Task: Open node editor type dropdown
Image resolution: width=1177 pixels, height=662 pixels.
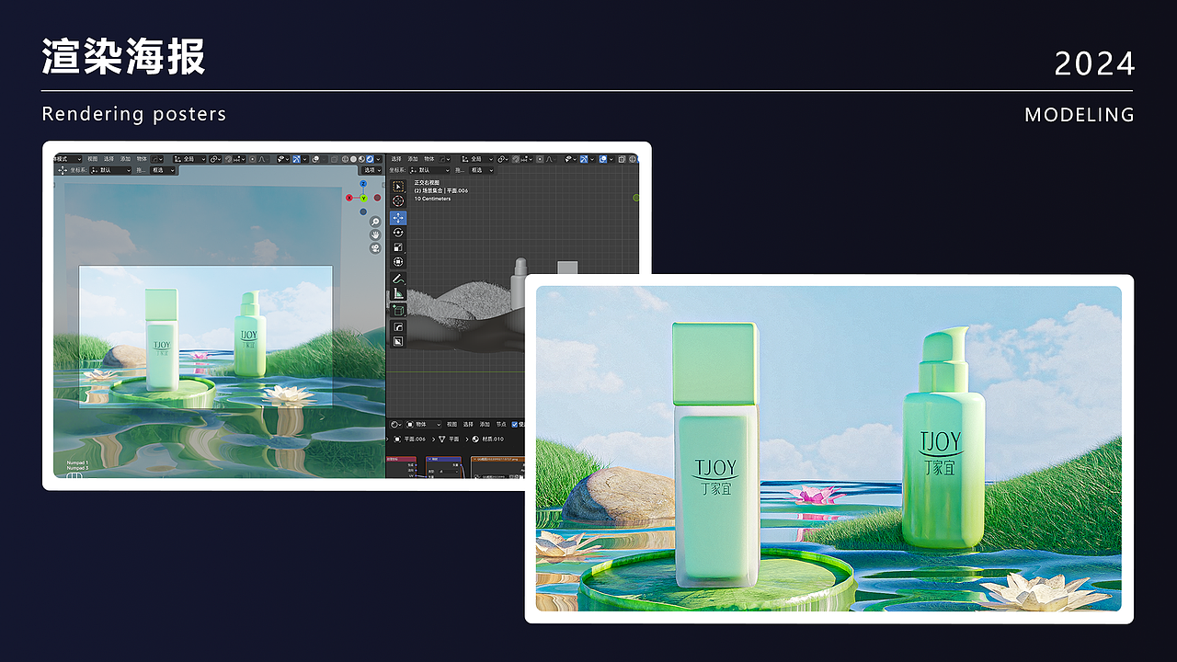Action: (x=396, y=425)
